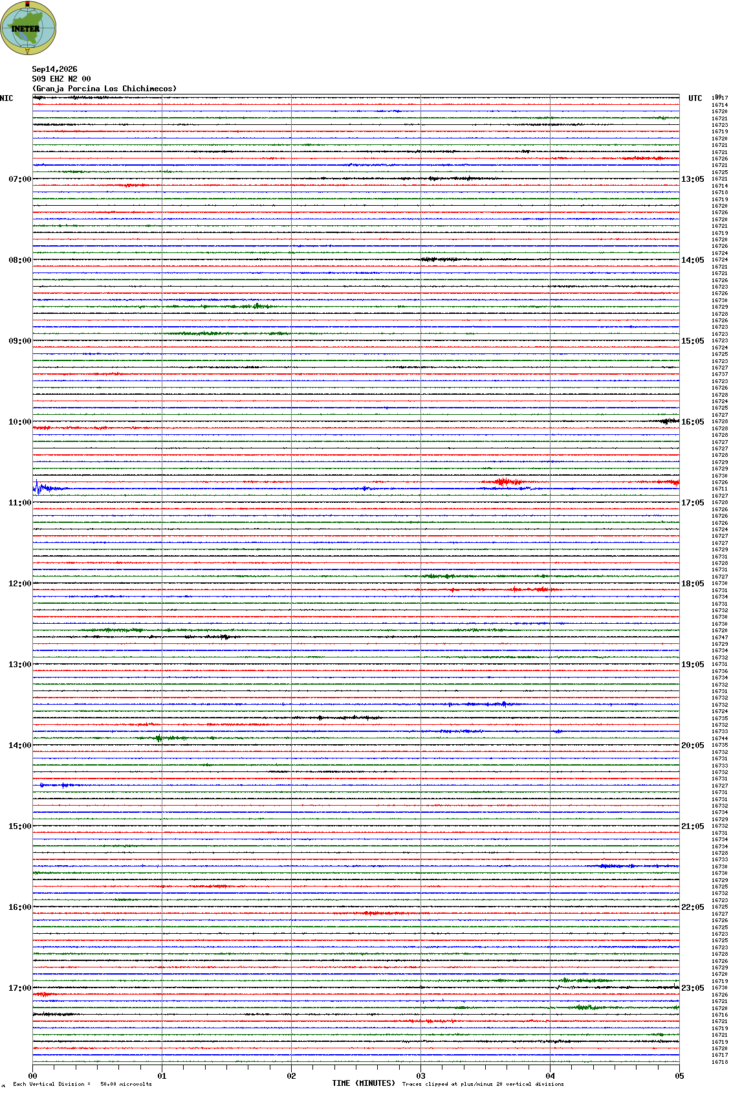The image size is (731, 1093).
Task: Click the Sep14,2026 date label
Action: [54, 69]
